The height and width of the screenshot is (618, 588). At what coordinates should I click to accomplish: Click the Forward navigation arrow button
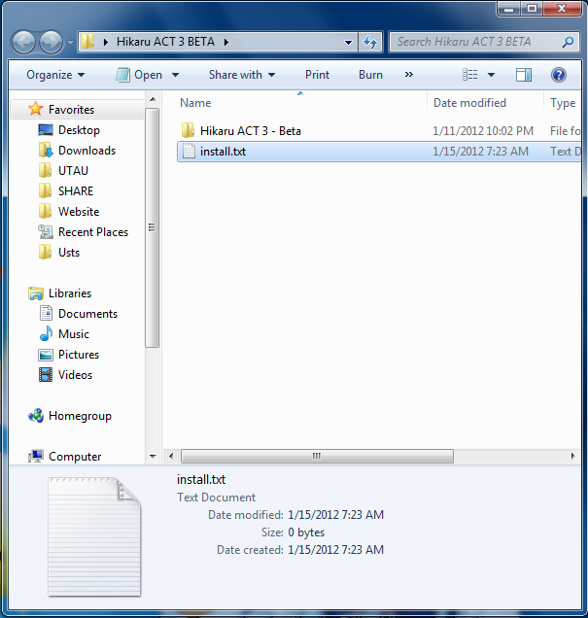(52, 42)
